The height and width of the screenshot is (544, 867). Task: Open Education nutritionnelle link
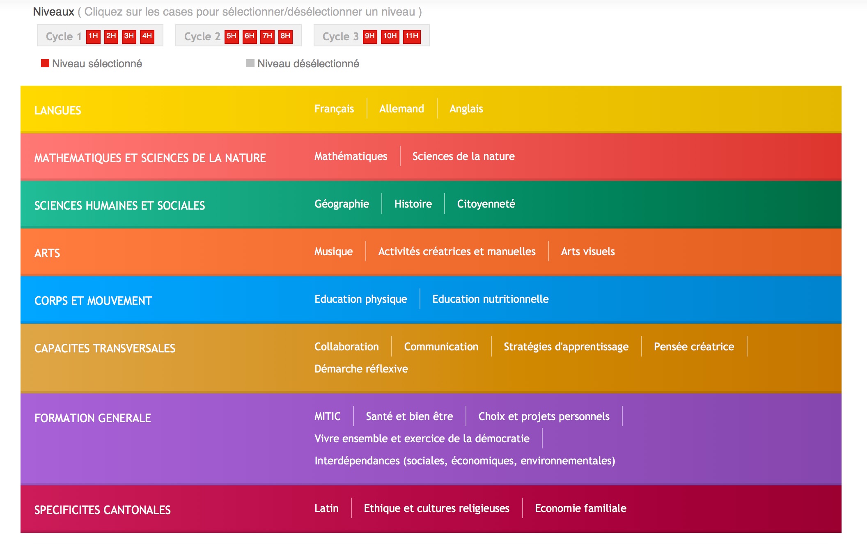pyautogui.click(x=490, y=299)
